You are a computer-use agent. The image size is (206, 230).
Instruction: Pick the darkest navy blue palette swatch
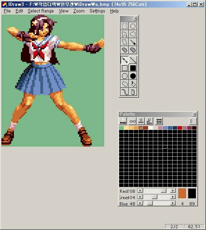pos(175,128)
